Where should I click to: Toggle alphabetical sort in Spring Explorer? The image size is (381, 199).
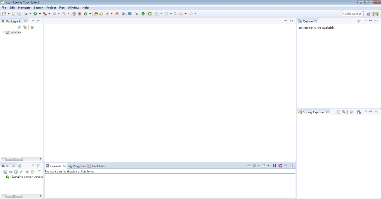tap(359, 112)
